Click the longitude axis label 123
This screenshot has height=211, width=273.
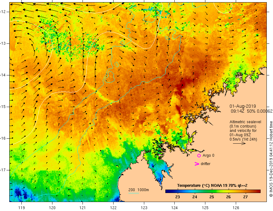(x=144, y=208)
